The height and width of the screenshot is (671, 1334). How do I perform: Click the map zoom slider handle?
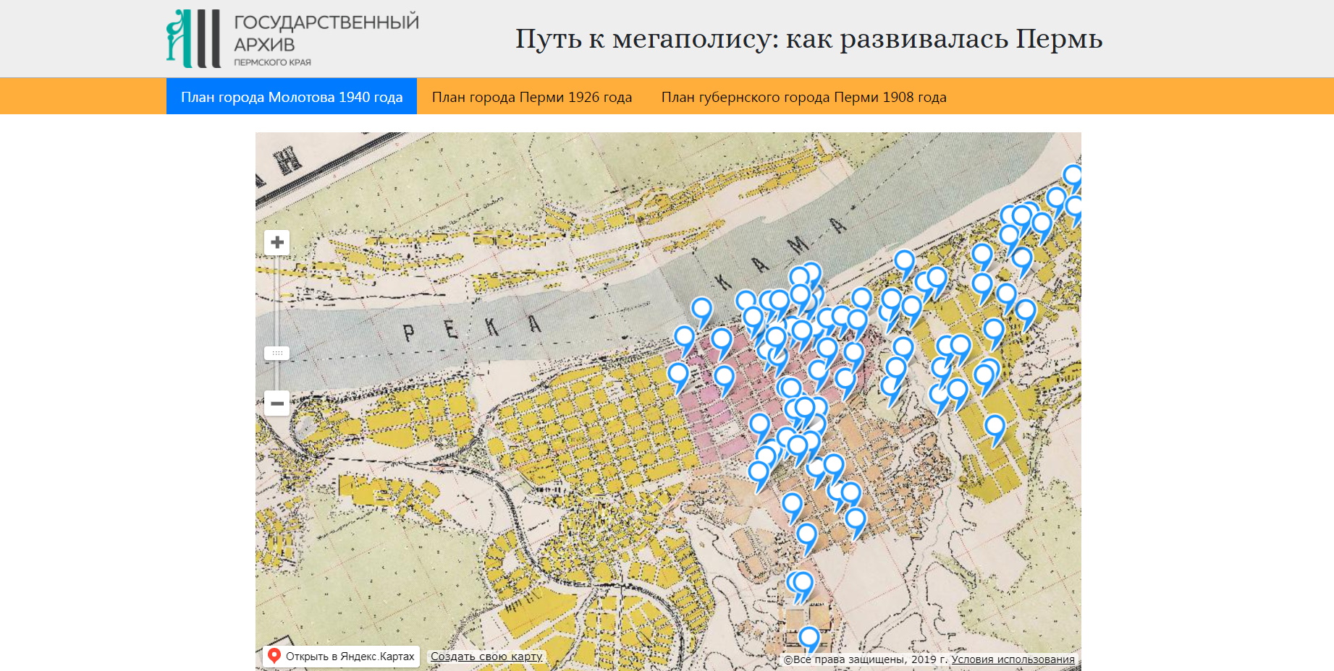pos(276,353)
